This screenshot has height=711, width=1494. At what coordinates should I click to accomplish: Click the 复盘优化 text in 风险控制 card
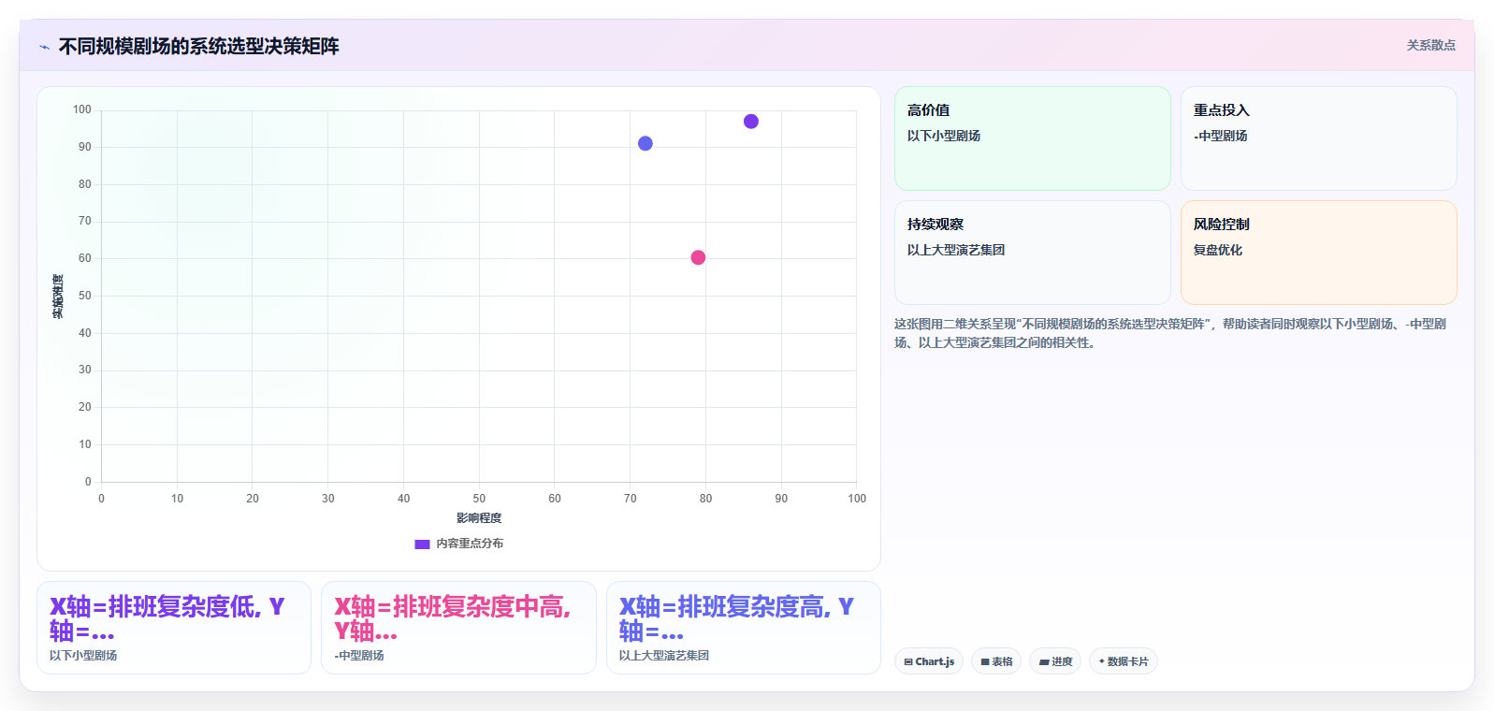(x=1218, y=250)
